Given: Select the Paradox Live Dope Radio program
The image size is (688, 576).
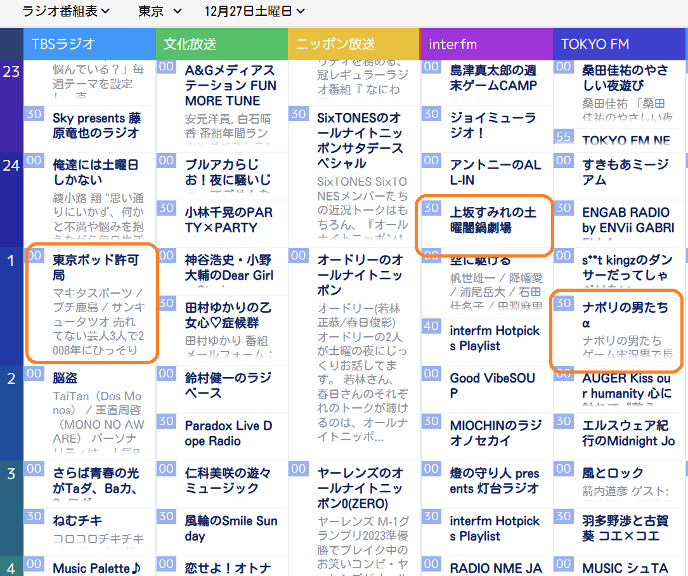Looking at the screenshot, I should pyautogui.click(x=228, y=433).
